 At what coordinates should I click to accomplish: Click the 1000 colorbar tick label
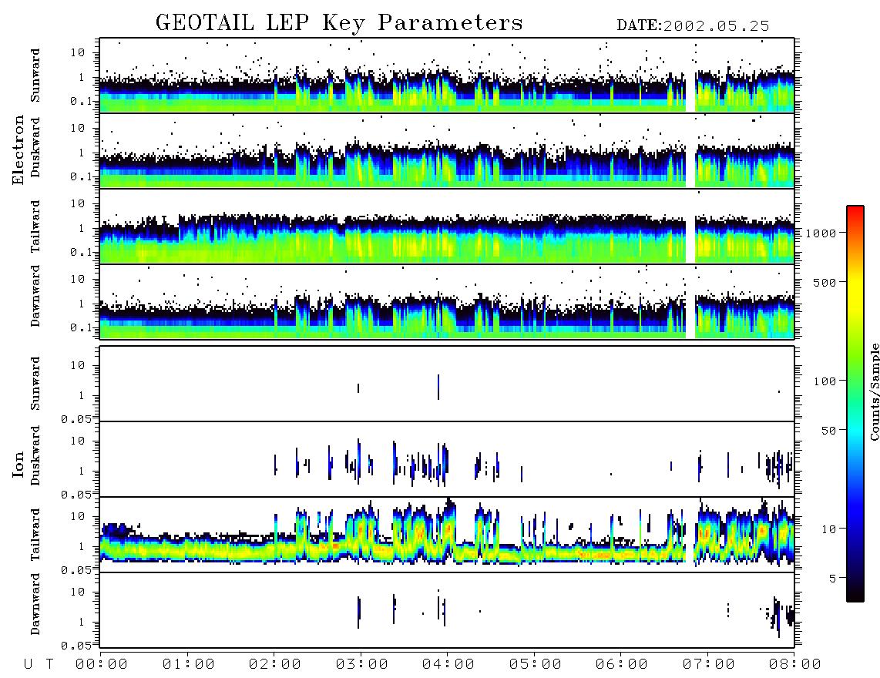point(821,233)
